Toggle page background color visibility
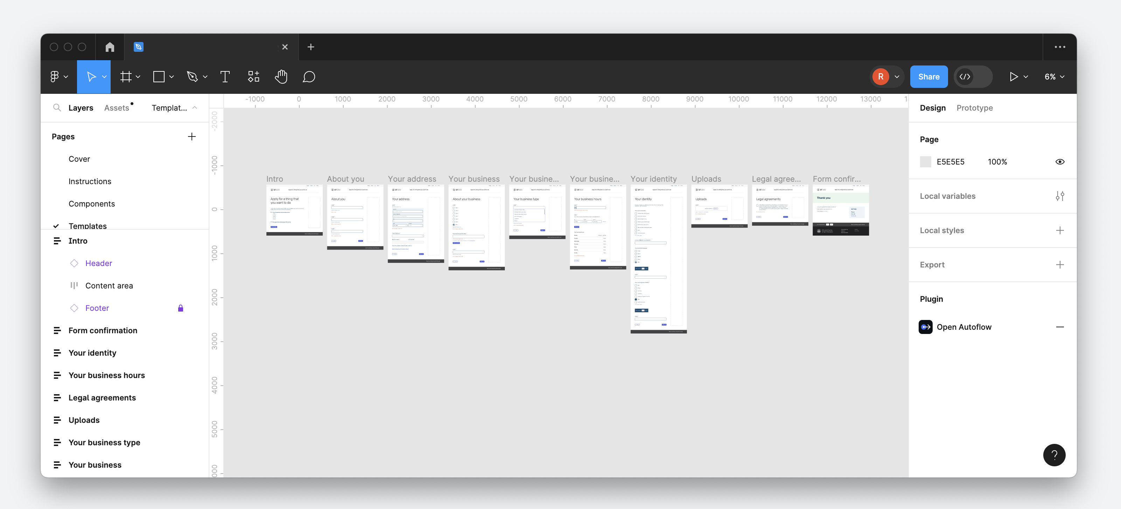Image resolution: width=1121 pixels, height=509 pixels. tap(1060, 161)
